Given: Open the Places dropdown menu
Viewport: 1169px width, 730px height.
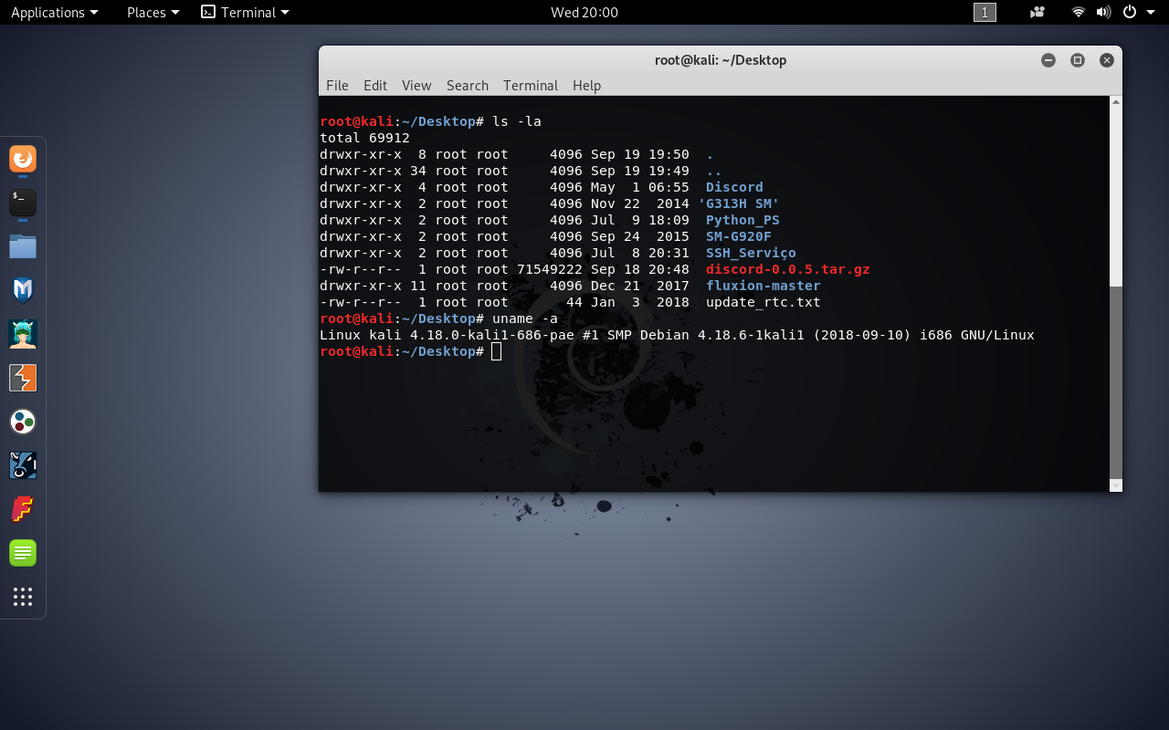Looking at the screenshot, I should point(153,12).
